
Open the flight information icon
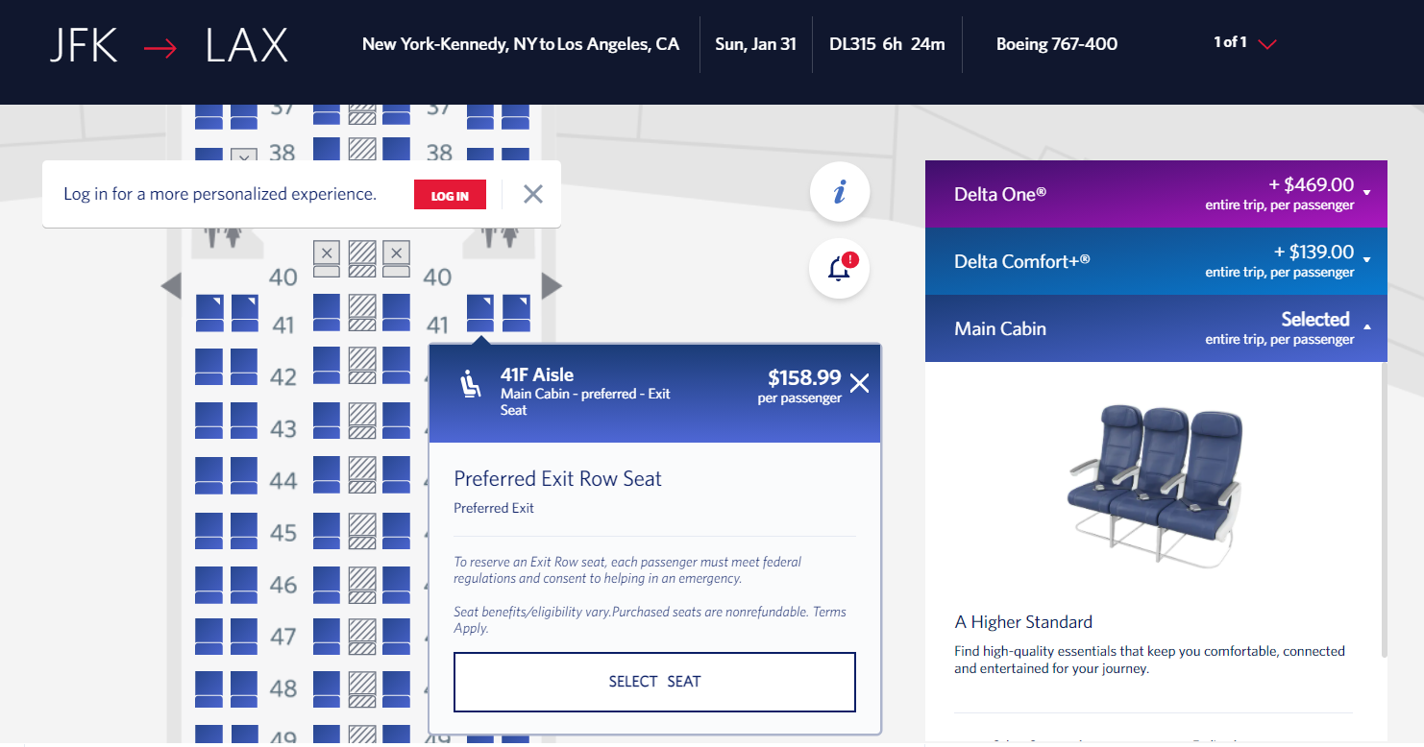tap(839, 191)
